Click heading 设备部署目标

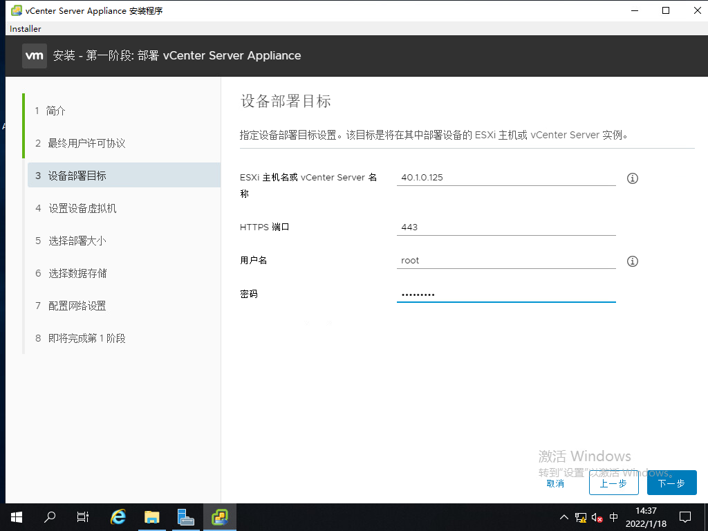tap(286, 101)
